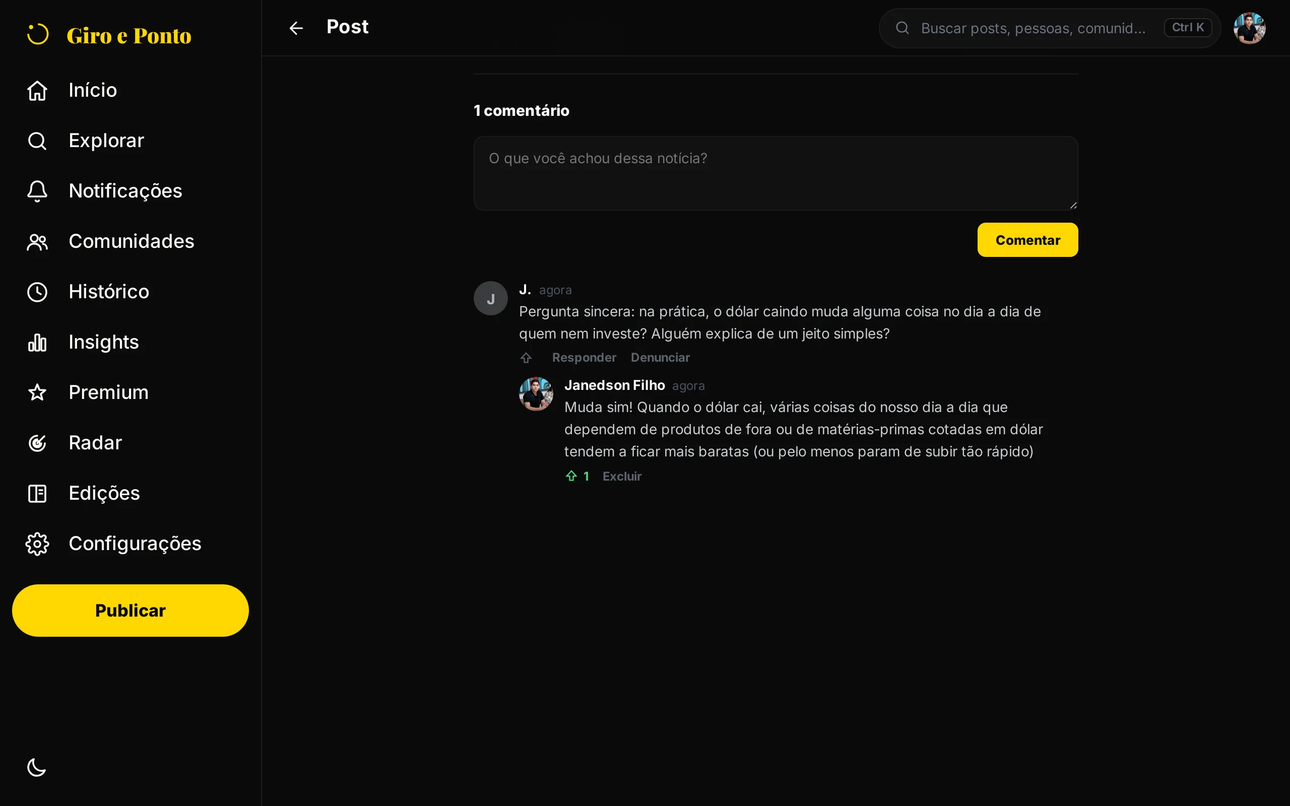Select the Premium star icon
The height and width of the screenshot is (806, 1290).
coord(37,392)
